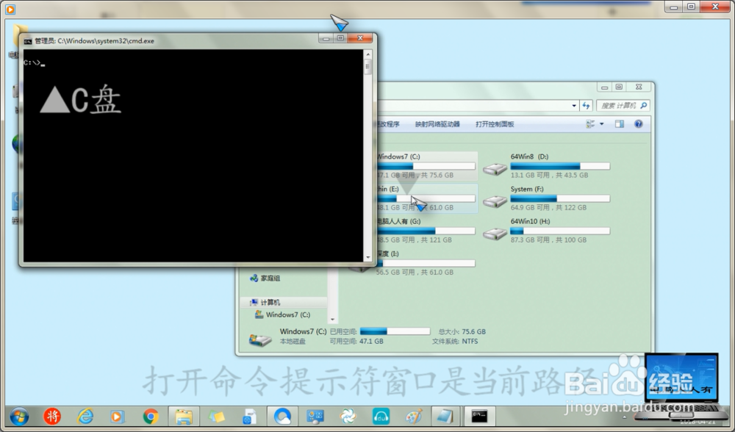Click Windows7 (C:) drive icon in details pane
Image resolution: width=735 pixels, height=432 pixels.
coord(260,339)
